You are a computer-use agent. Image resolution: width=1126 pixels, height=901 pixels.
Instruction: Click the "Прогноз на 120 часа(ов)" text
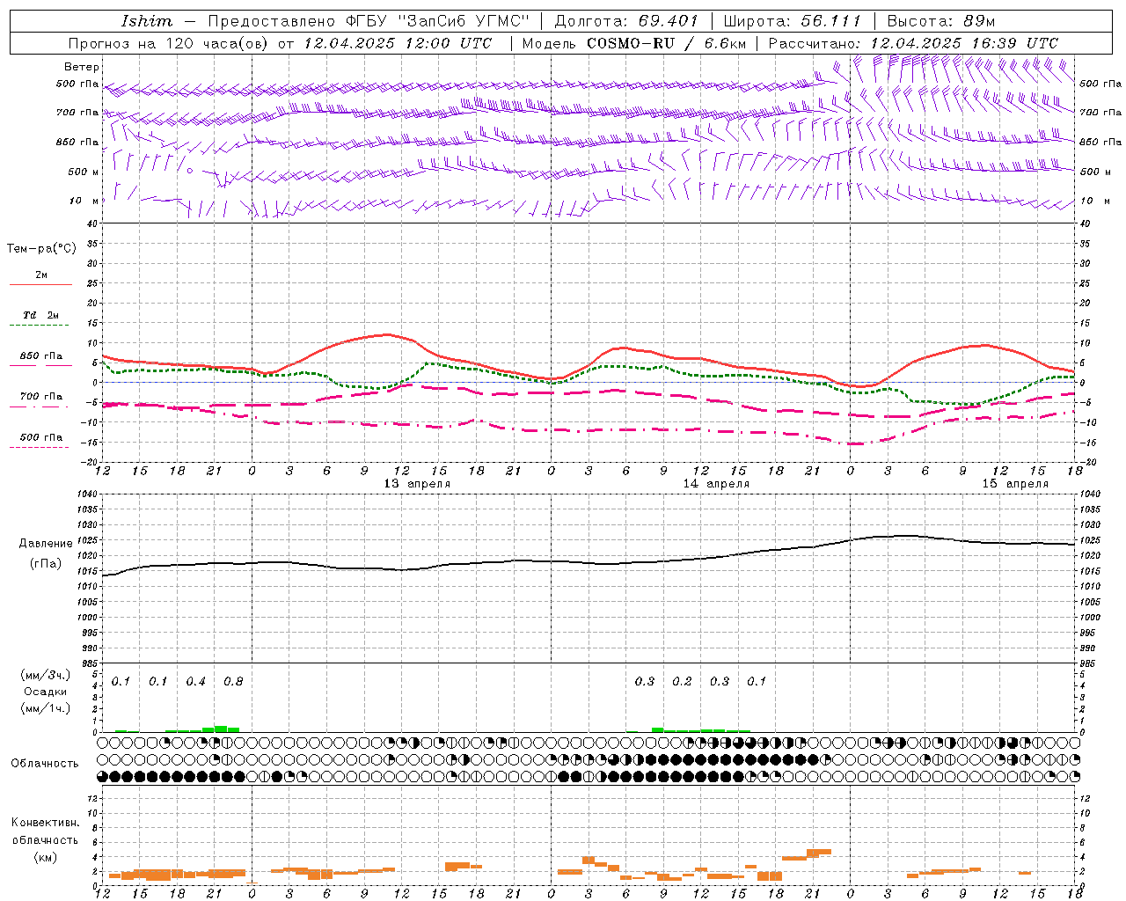pos(169,43)
